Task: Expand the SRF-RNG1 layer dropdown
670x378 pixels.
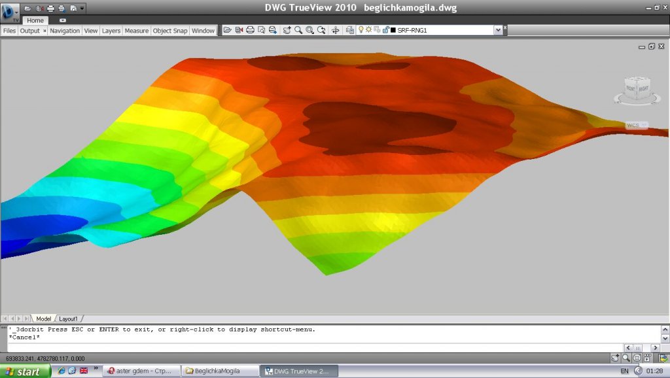Action: pyautogui.click(x=498, y=30)
